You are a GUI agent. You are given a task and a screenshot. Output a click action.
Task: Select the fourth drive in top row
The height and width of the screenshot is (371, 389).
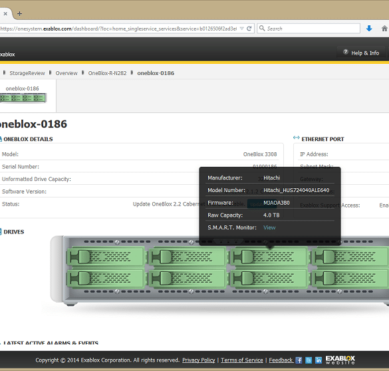point(350,257)
